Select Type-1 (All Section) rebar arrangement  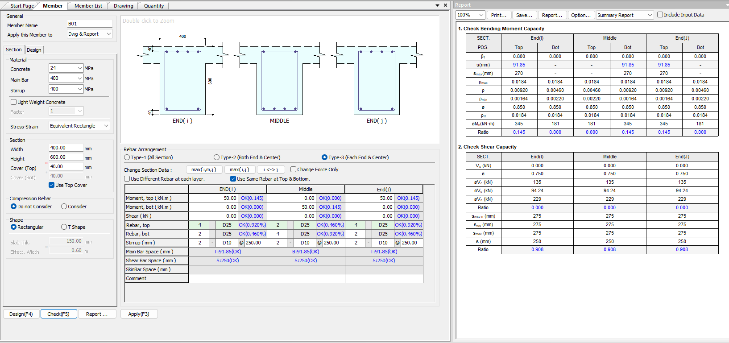point(127,157)
